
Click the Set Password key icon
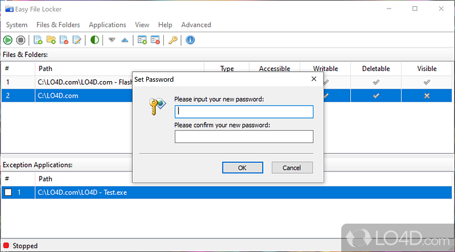coord(172,40)
